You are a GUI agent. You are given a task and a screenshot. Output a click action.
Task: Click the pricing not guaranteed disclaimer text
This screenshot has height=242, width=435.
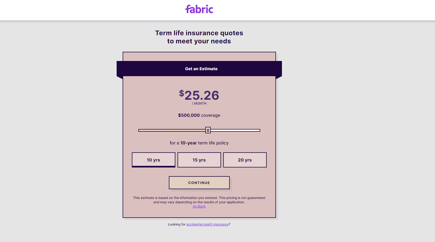199,200
